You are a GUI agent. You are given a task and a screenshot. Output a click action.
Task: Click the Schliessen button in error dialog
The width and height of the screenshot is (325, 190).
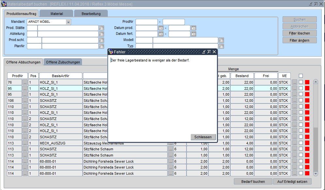[203, 137]
